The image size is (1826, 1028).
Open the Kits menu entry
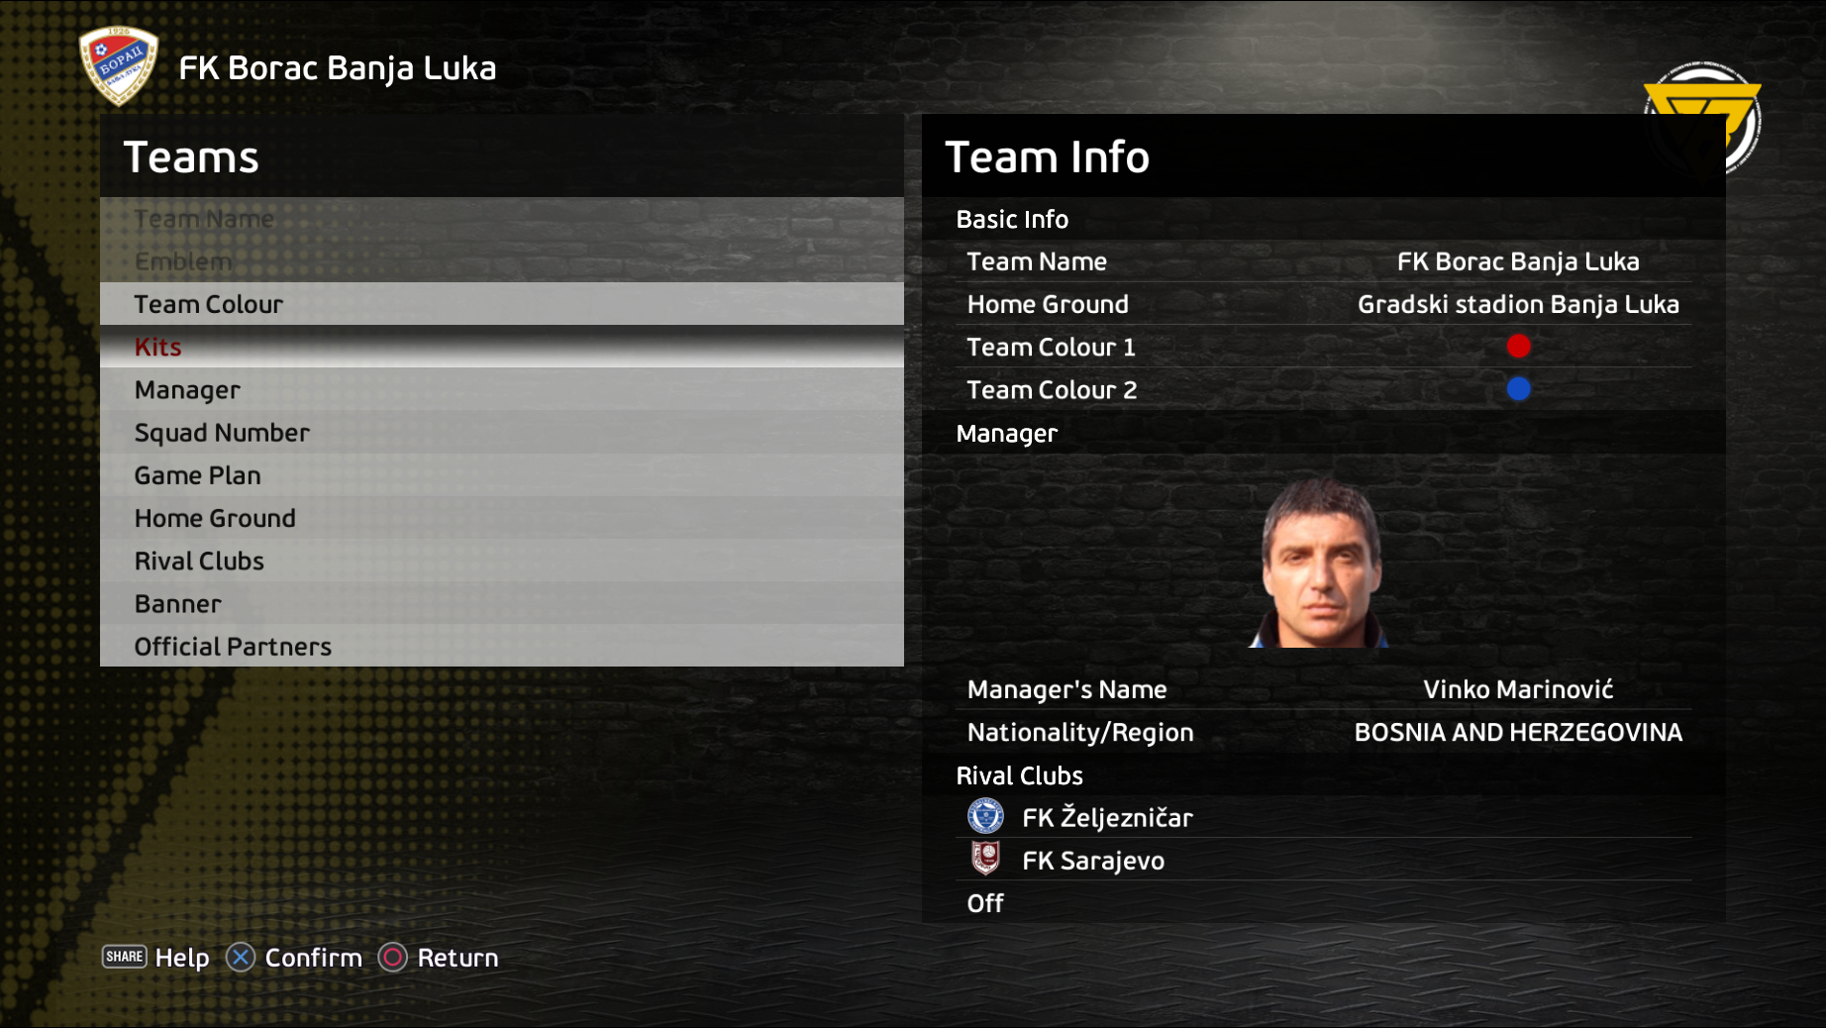click(502, 347)
